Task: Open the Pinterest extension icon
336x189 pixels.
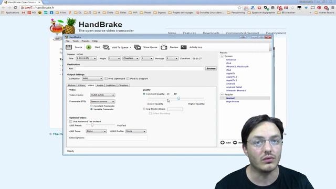Action: pos(319,7)
